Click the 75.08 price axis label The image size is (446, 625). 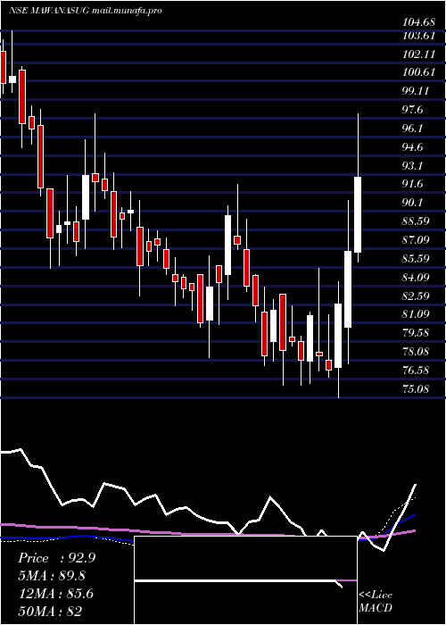tap(417, 388)
